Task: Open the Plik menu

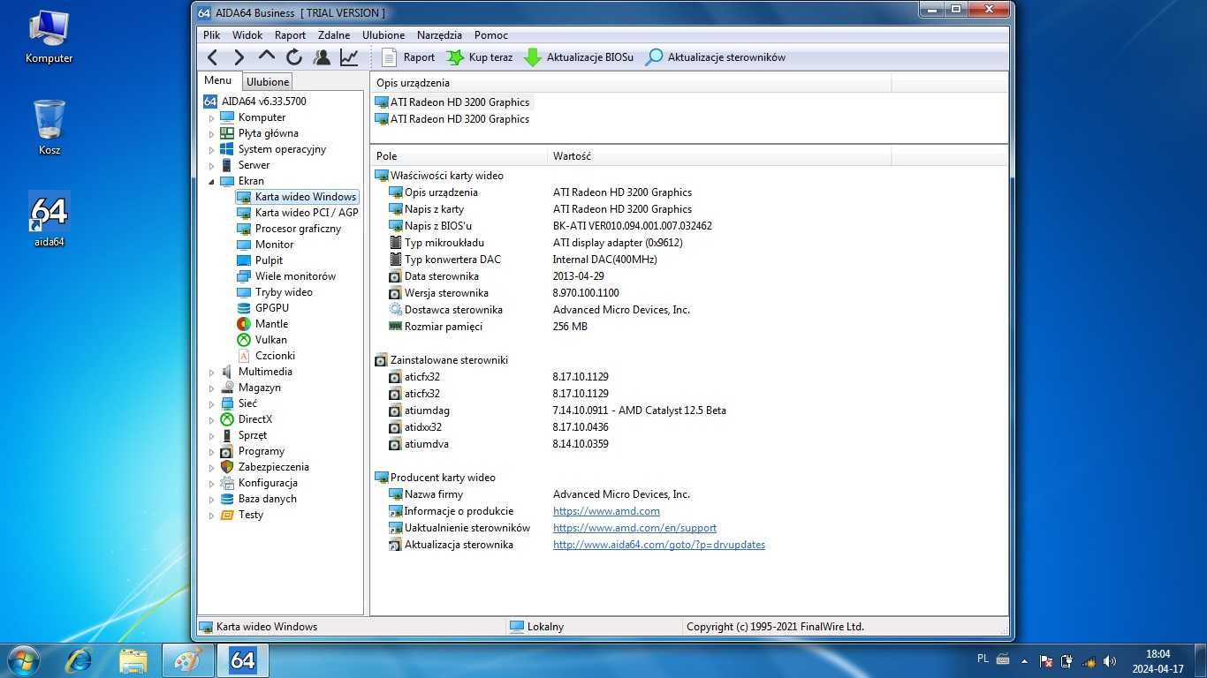Action: 211,35
